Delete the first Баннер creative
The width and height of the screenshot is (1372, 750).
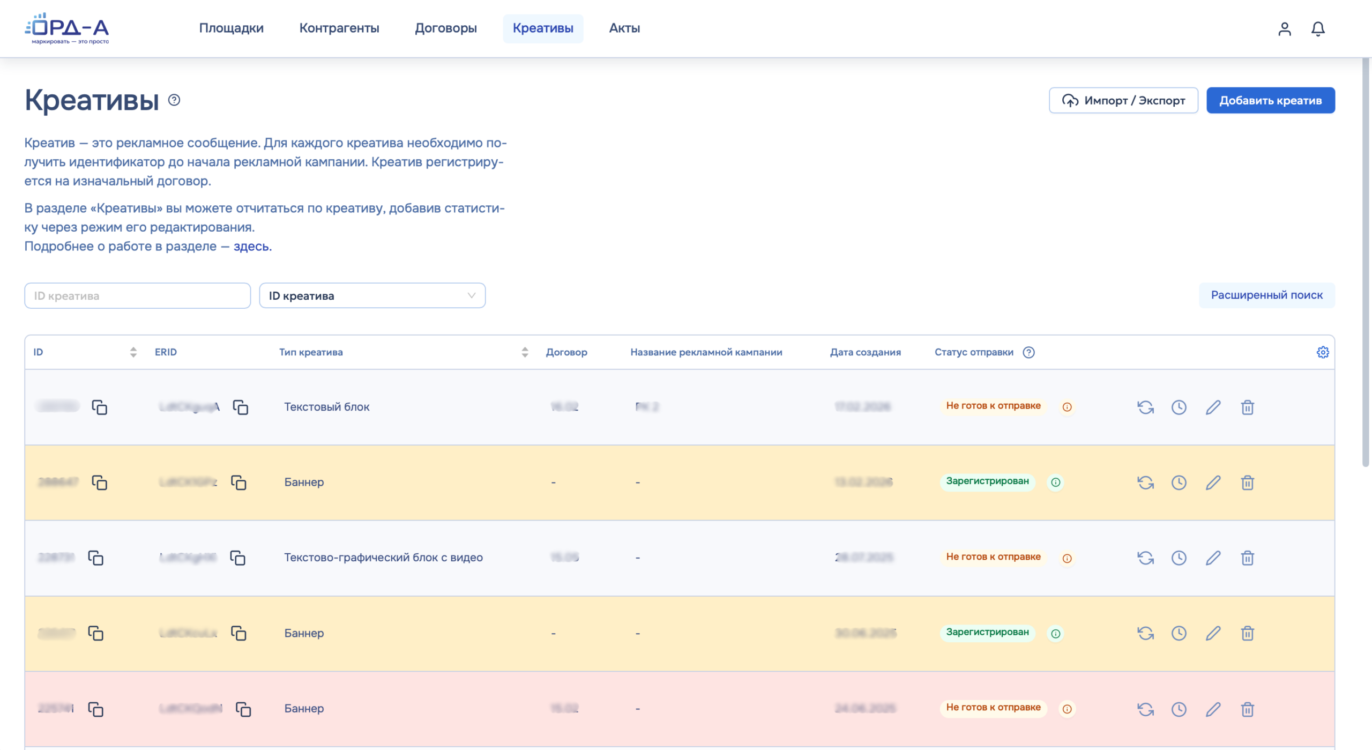point(1247,482)
